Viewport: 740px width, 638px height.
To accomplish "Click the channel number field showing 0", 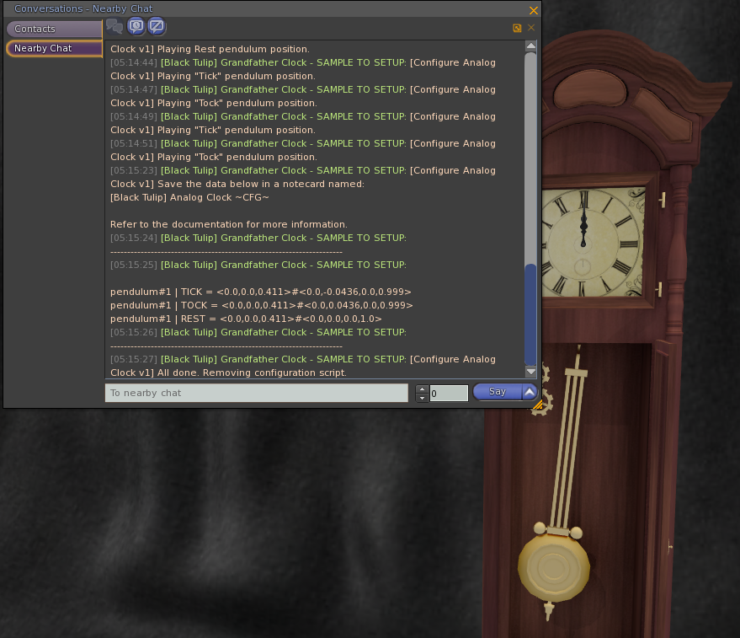I will coord(448,392).
